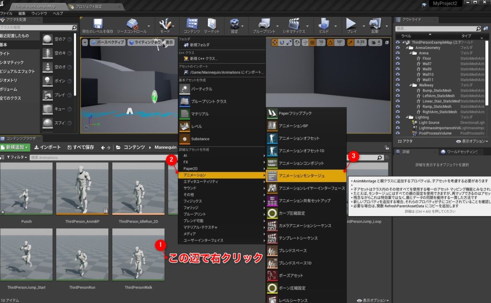Collapse the ArenaGeometry folder in the outliner
This screenshot has width=491, height=303.
[408, 48]
